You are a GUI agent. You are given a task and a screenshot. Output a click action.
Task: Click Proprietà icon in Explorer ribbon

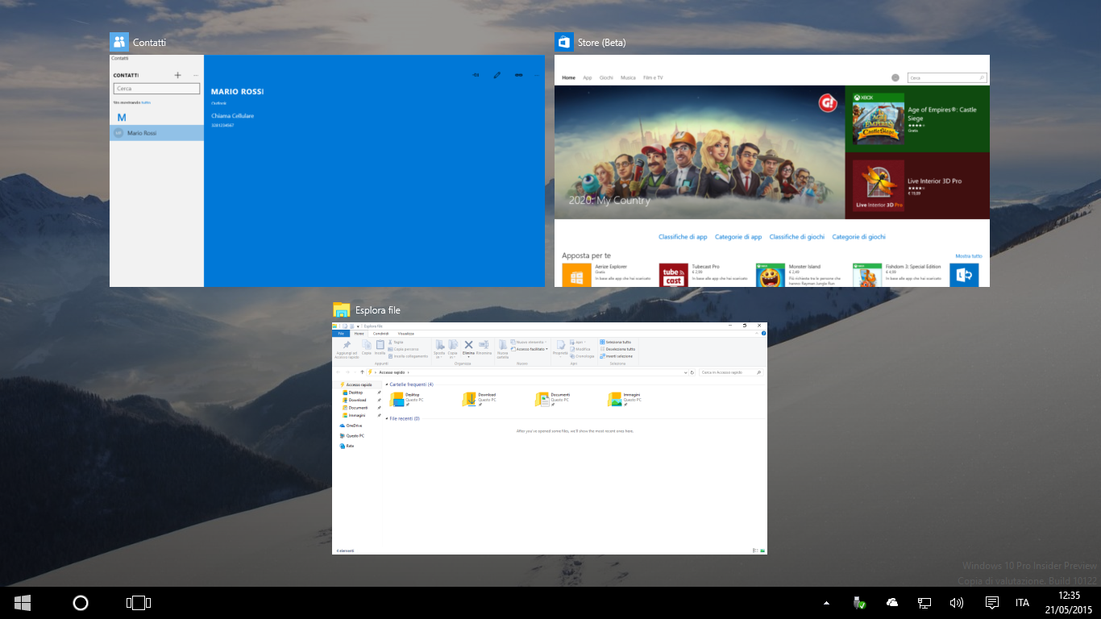(560, 345)
